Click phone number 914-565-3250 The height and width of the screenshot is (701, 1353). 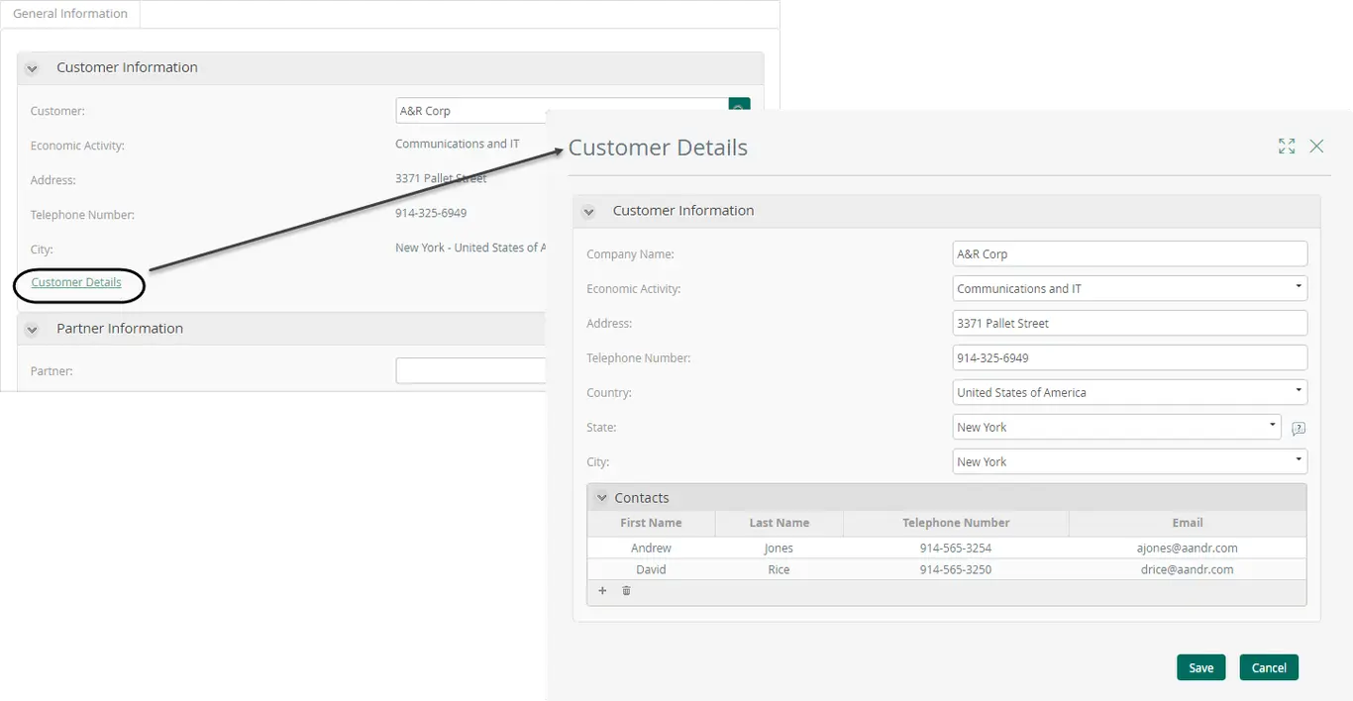tap(956, 569)
